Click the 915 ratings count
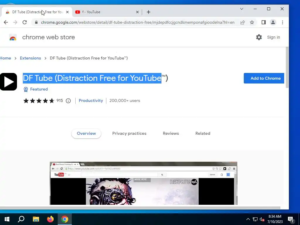 coord(60,101)
